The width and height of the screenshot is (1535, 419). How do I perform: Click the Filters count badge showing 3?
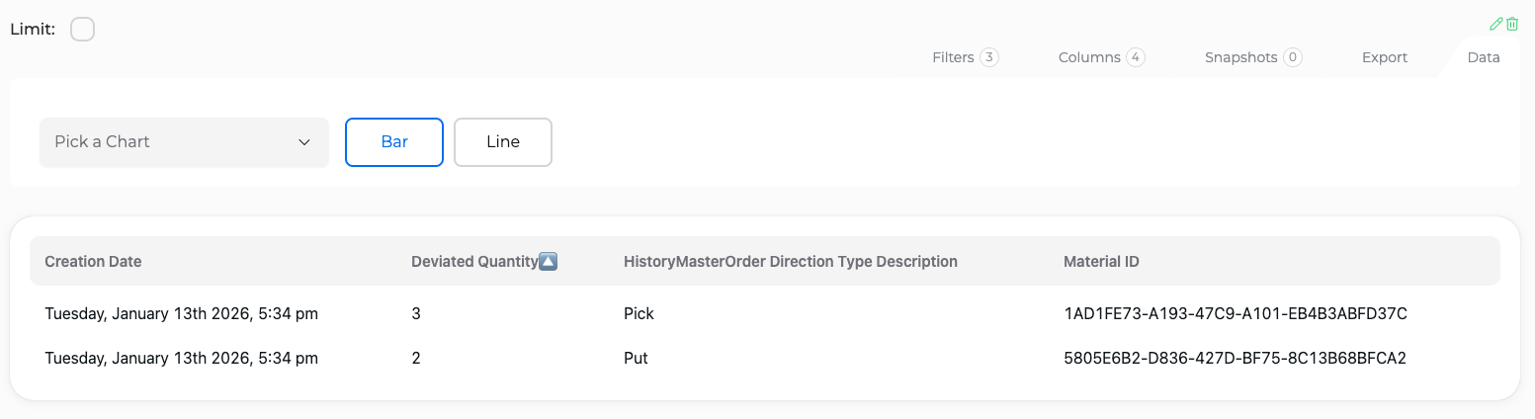(989, 57)
